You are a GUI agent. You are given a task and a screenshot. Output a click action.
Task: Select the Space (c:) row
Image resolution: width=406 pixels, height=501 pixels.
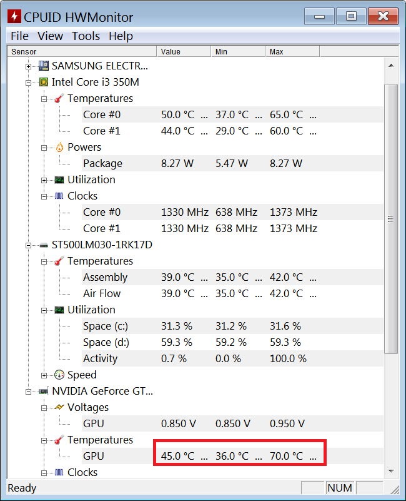point(232,326)
